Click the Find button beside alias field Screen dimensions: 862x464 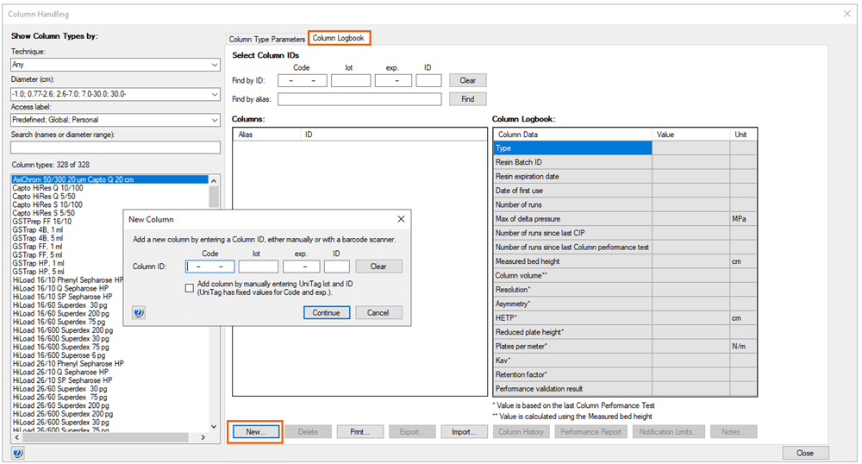(467, 99)
